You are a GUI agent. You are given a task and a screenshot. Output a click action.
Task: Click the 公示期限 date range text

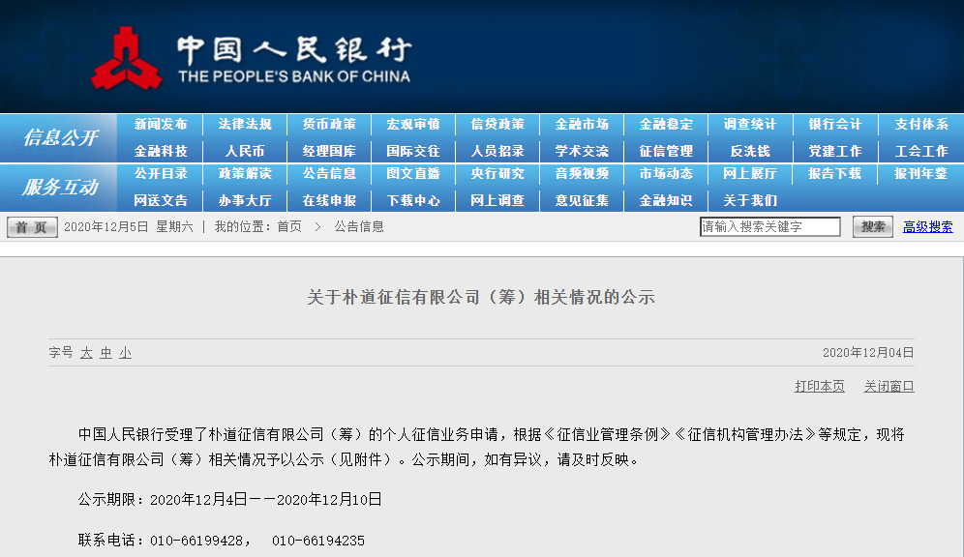tap(230, 499)
